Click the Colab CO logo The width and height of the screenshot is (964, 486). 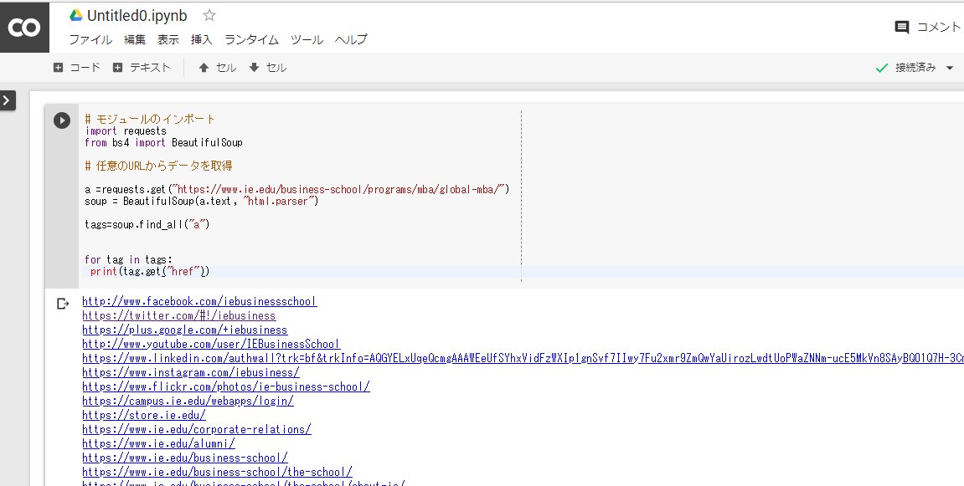pos(24,28)
